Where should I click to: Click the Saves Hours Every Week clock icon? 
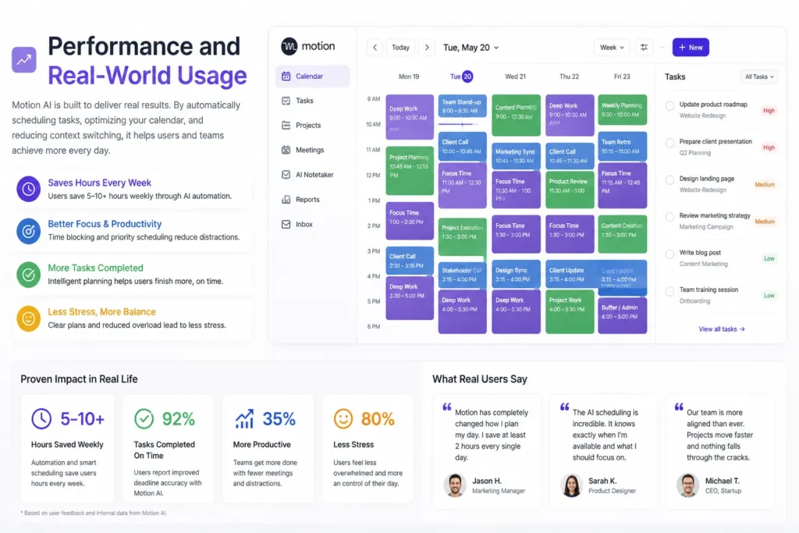tap(29, 189)
